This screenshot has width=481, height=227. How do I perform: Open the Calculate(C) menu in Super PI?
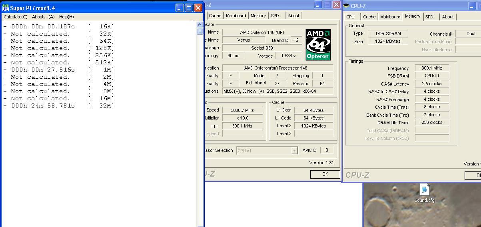(16, 17)
